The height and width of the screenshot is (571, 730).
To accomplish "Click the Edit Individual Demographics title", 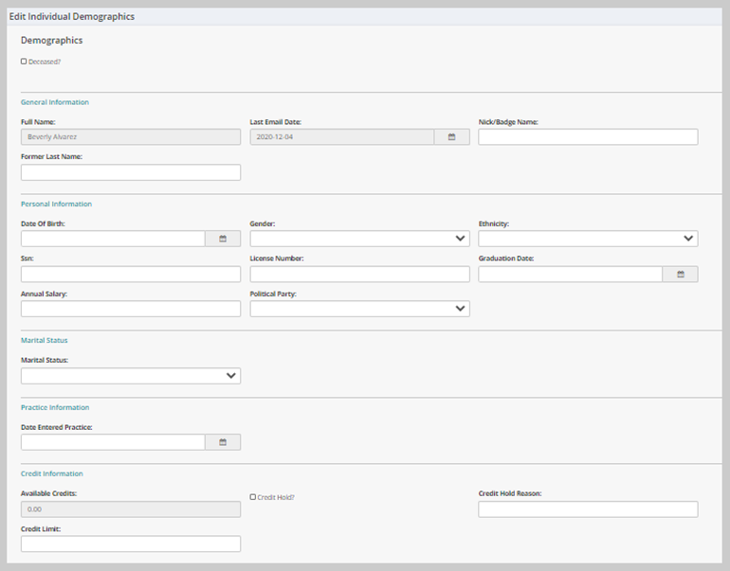I will point(72,17).
